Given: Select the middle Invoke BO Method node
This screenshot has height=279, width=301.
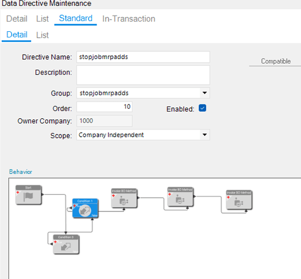Looking at the screenshot, I should click(180, 197).
